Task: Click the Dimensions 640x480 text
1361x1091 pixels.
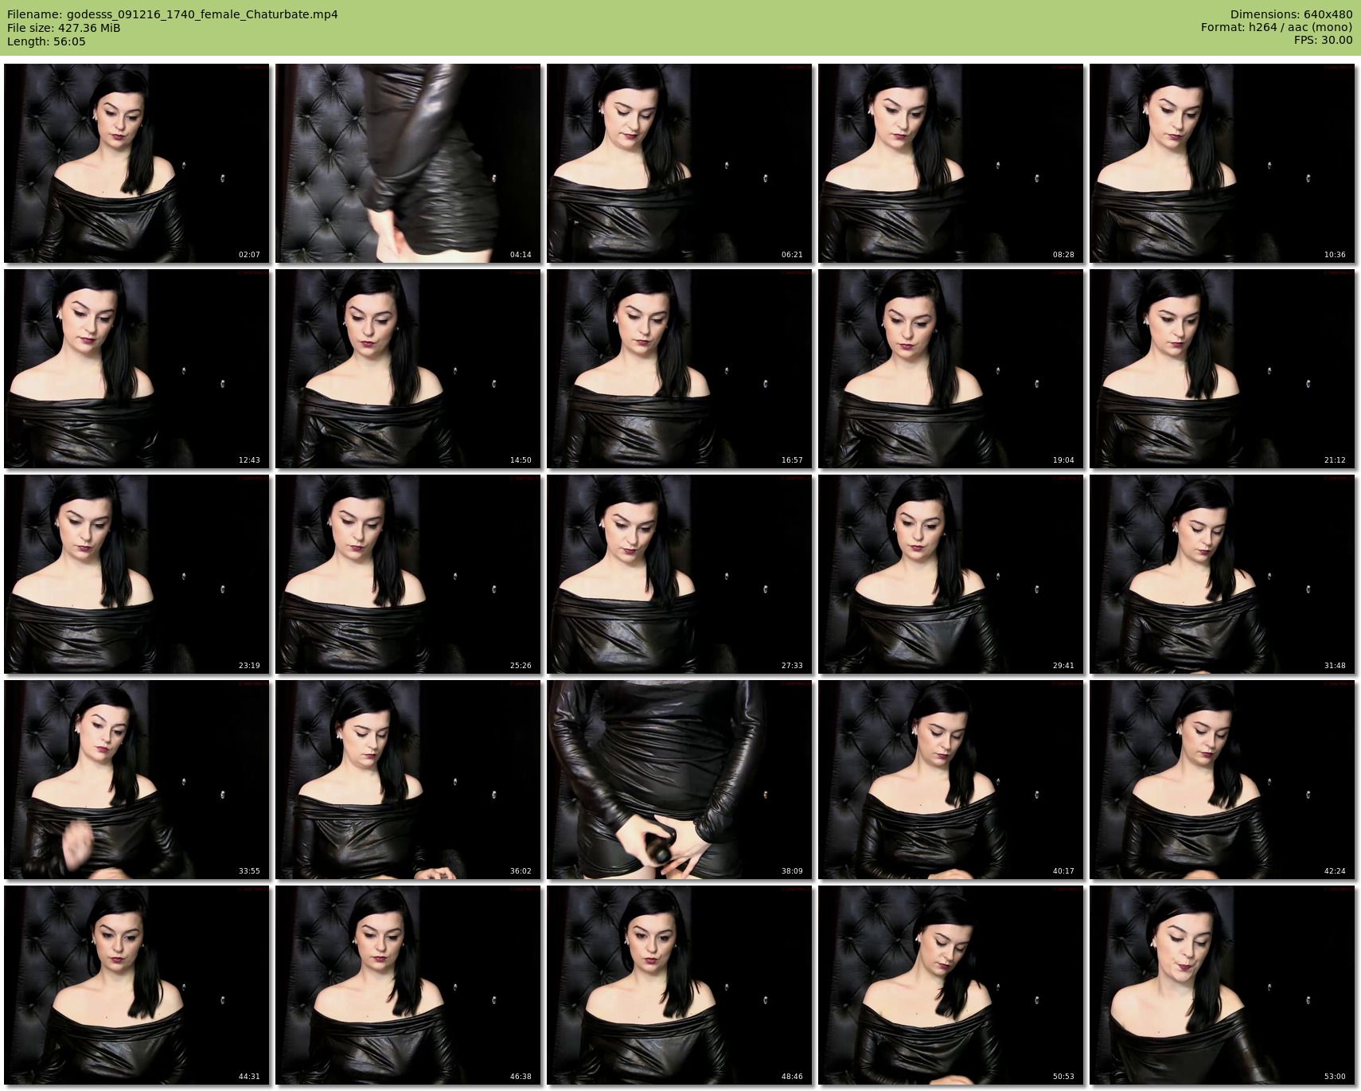Action: tap(1291, 14)
